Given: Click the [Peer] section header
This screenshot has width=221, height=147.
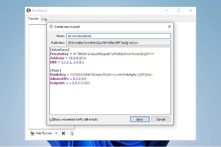Looking at the screenshot, I should pos(56,71).
